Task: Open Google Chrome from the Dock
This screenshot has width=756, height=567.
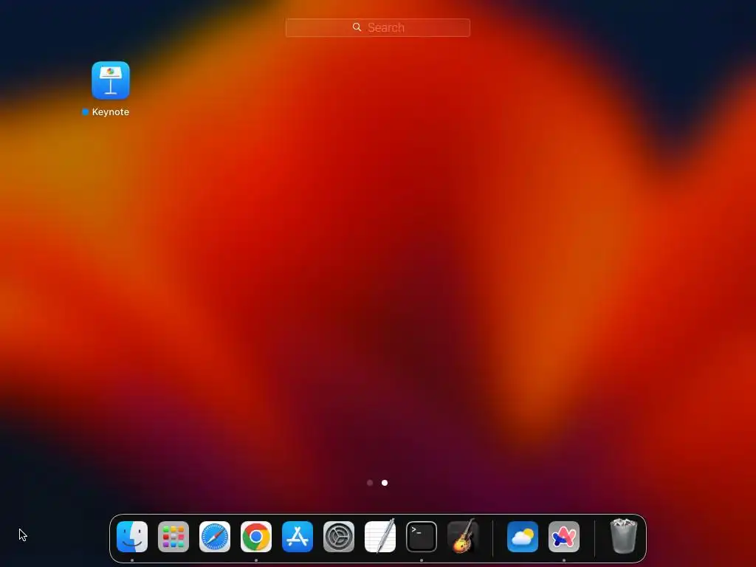Action: (256, 537)
